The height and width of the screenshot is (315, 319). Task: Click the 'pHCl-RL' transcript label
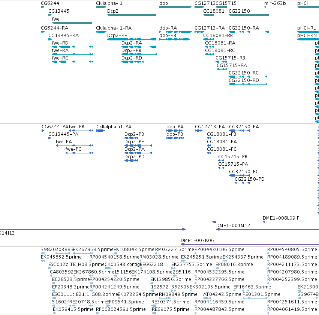306,28
